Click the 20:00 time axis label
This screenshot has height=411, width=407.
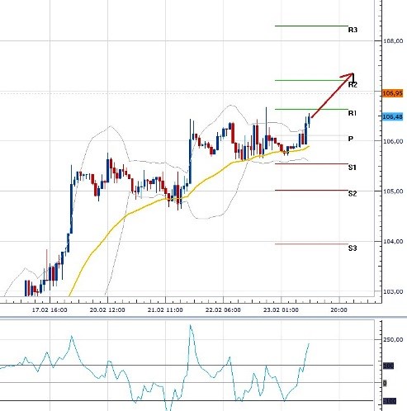(338, 310)
